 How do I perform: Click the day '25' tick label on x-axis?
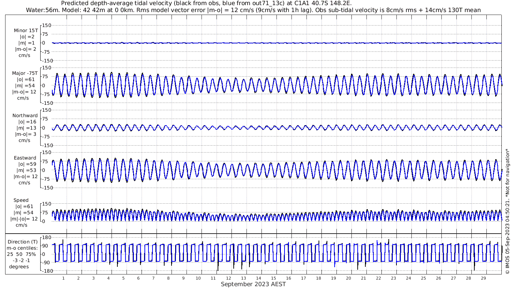(x=423, y=278)
